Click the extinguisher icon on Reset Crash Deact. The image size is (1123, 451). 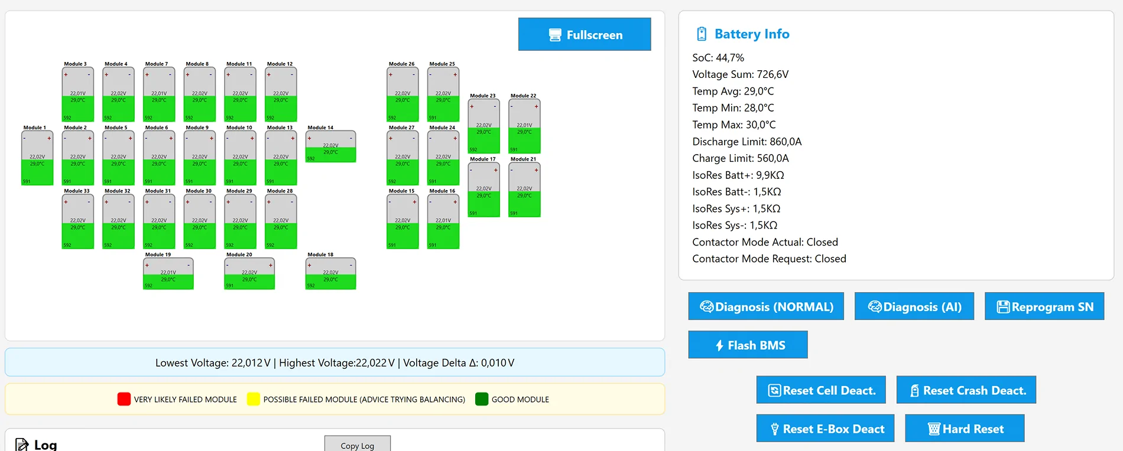coord(914,391)
